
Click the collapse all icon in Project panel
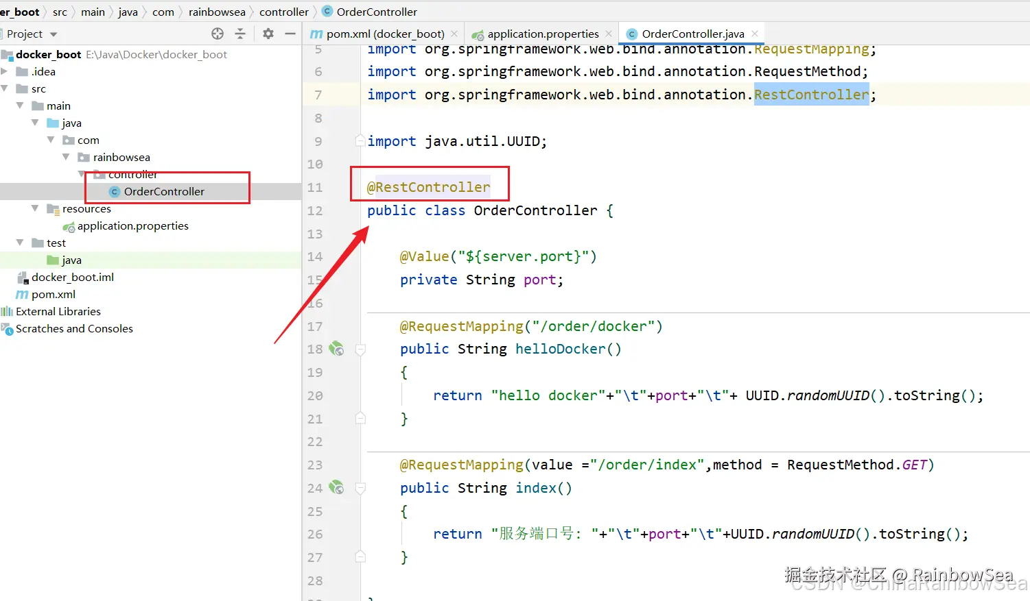pos(240,34)
